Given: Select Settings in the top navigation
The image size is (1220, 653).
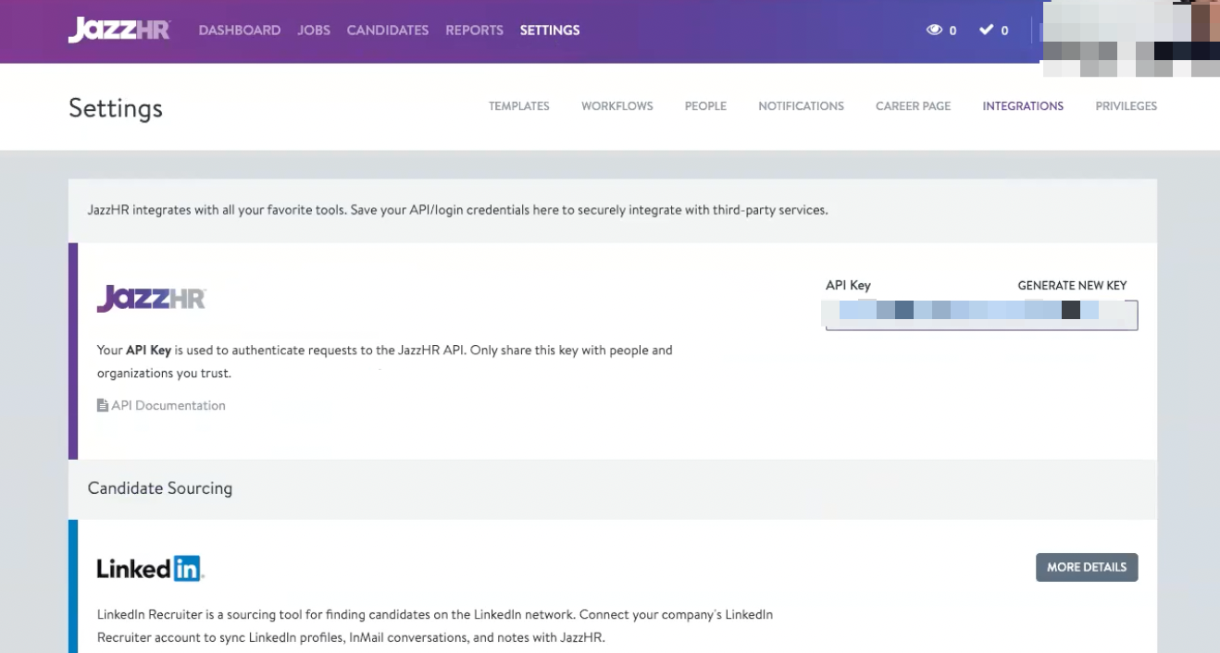Looking at the screenshot, I should (x=550, y=31).
